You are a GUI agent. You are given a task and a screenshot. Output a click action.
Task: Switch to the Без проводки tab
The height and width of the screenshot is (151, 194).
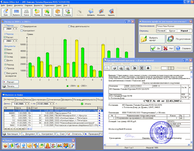click(x=39, y=100)
